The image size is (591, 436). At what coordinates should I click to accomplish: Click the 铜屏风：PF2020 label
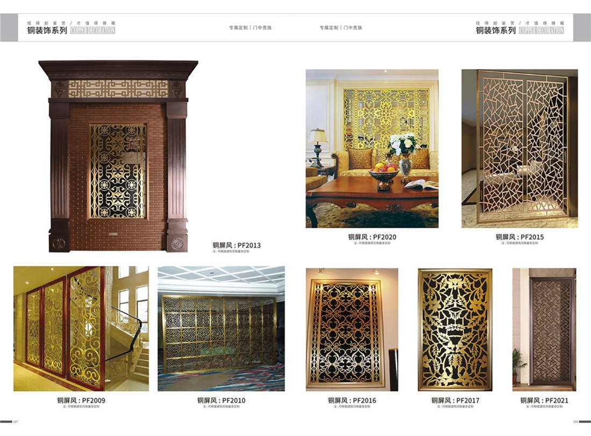coord(372,237)
